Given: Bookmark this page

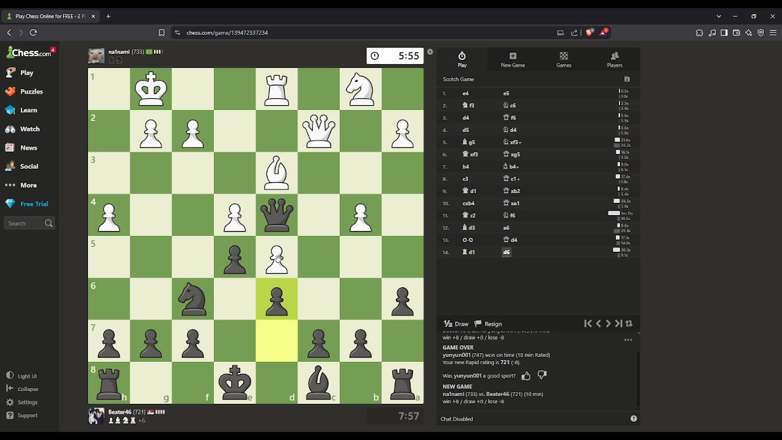Looking at the screenshot, I should pyautogui.click(x=161, y=32).
